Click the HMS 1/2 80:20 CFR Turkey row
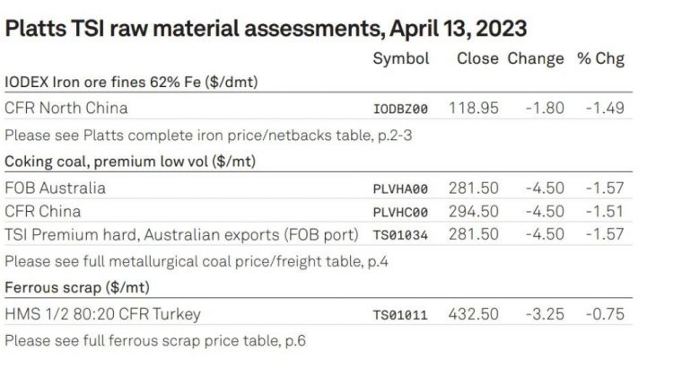Screen dimensions: 673x386 coord(318,314)
